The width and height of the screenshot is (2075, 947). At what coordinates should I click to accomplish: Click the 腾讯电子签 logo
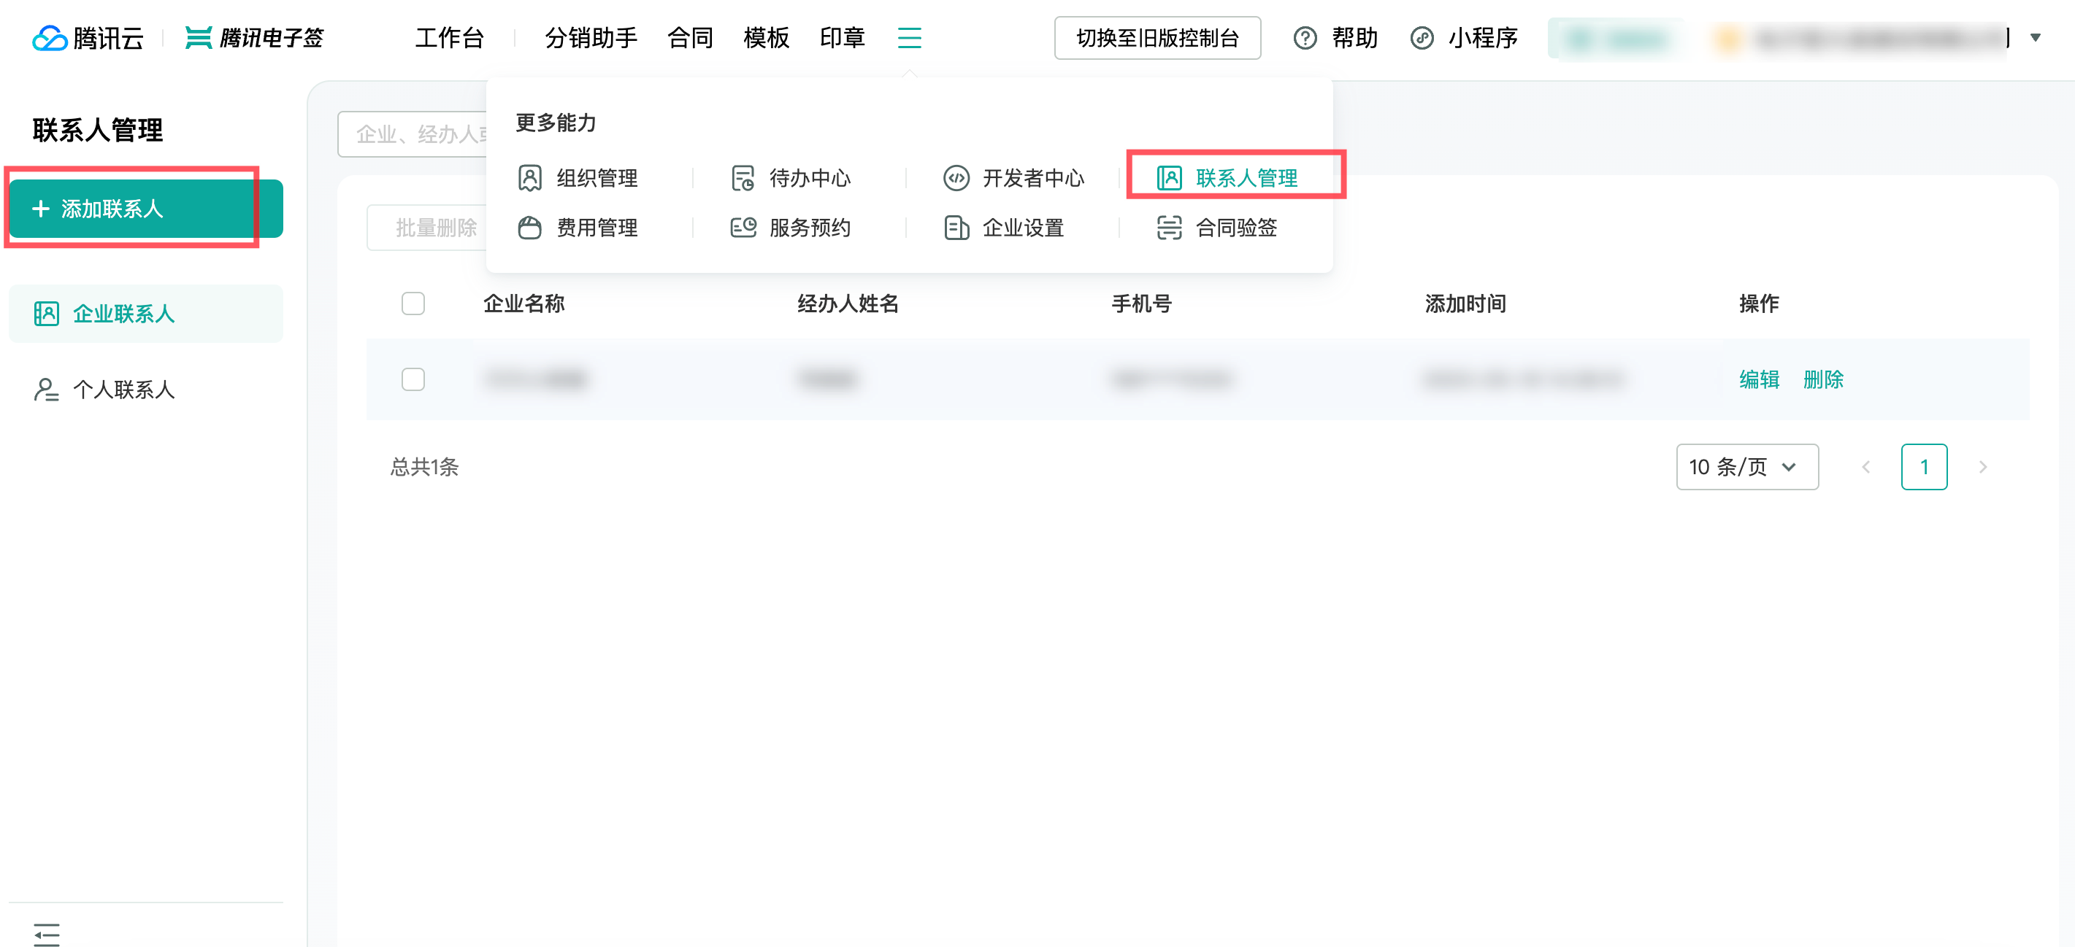tap(254, 38)
